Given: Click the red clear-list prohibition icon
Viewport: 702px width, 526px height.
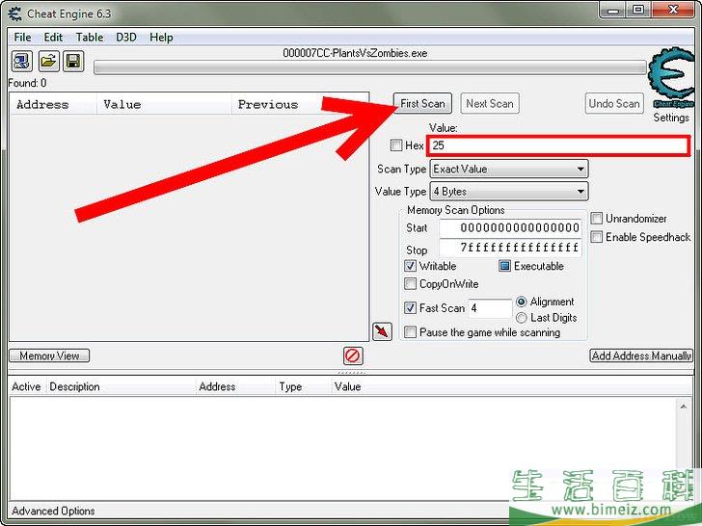Looking at the screenshot, I should click(x=353, y=356).
